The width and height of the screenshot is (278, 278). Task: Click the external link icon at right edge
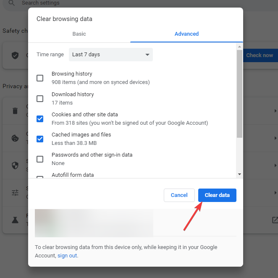coord(275,220)
